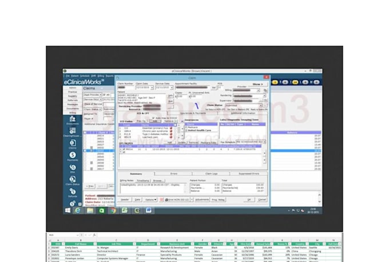389x262 pixels.
Task: Click the Prev button below the claims list
Action: click(90, 186)
